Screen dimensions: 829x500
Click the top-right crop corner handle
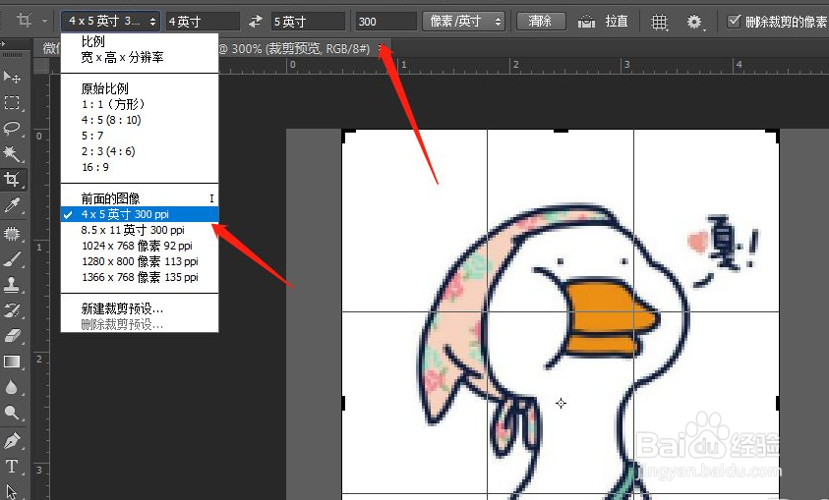click(772, 136)
